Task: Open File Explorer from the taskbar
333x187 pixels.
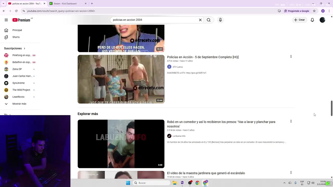Action: pos(175,183)
